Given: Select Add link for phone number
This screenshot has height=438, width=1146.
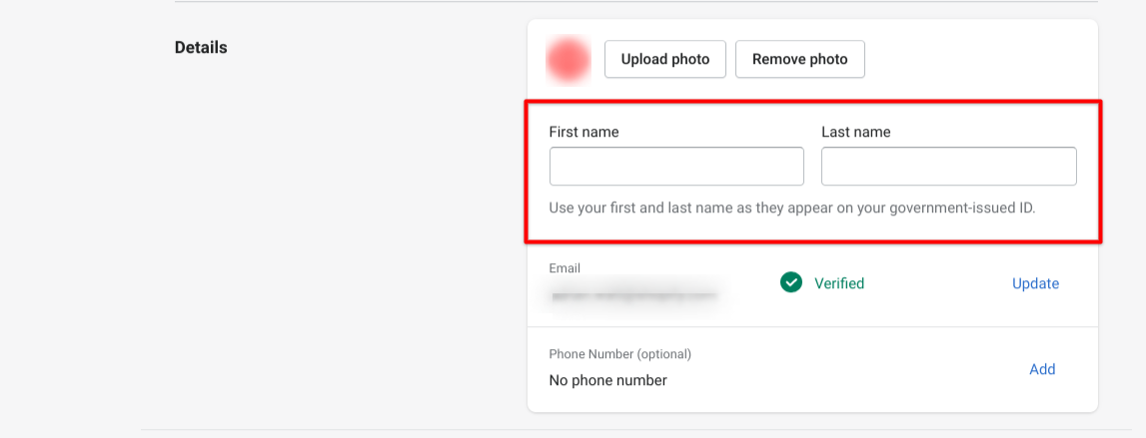Looking at the screenshot, I should pos(1042,369).
